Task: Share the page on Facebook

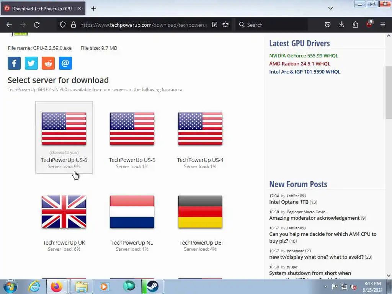Action: [14, 63]
